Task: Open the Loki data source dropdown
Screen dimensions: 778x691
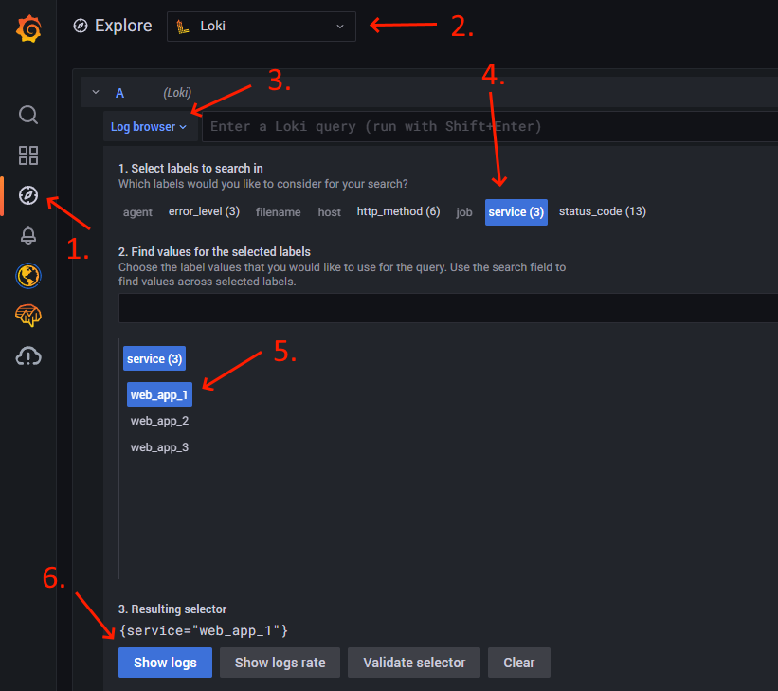Action: pos(262,27)
